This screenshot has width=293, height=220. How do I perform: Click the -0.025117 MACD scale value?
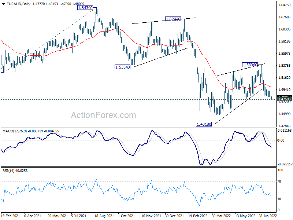[x=285, y=164]
